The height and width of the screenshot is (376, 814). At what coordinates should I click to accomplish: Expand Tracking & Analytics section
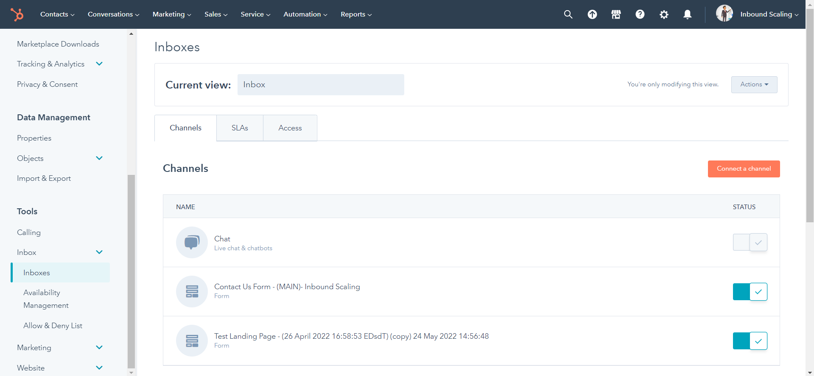pos(99,64)
